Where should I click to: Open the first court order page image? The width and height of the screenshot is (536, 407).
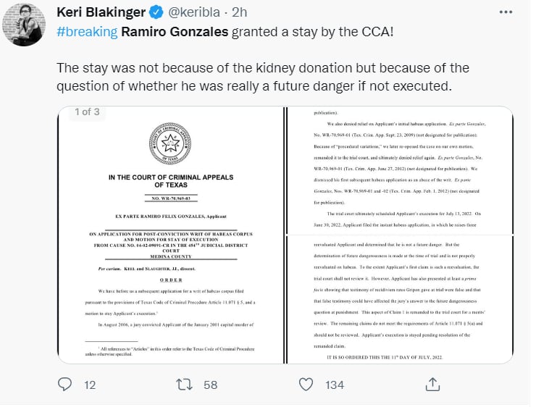170,235
